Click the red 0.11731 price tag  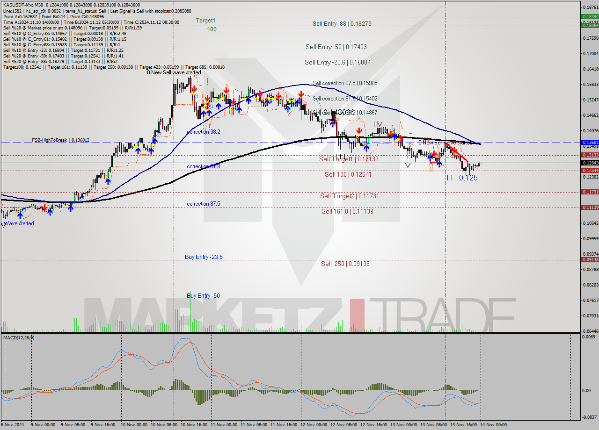pyautogui.click(x=590, y=192)
